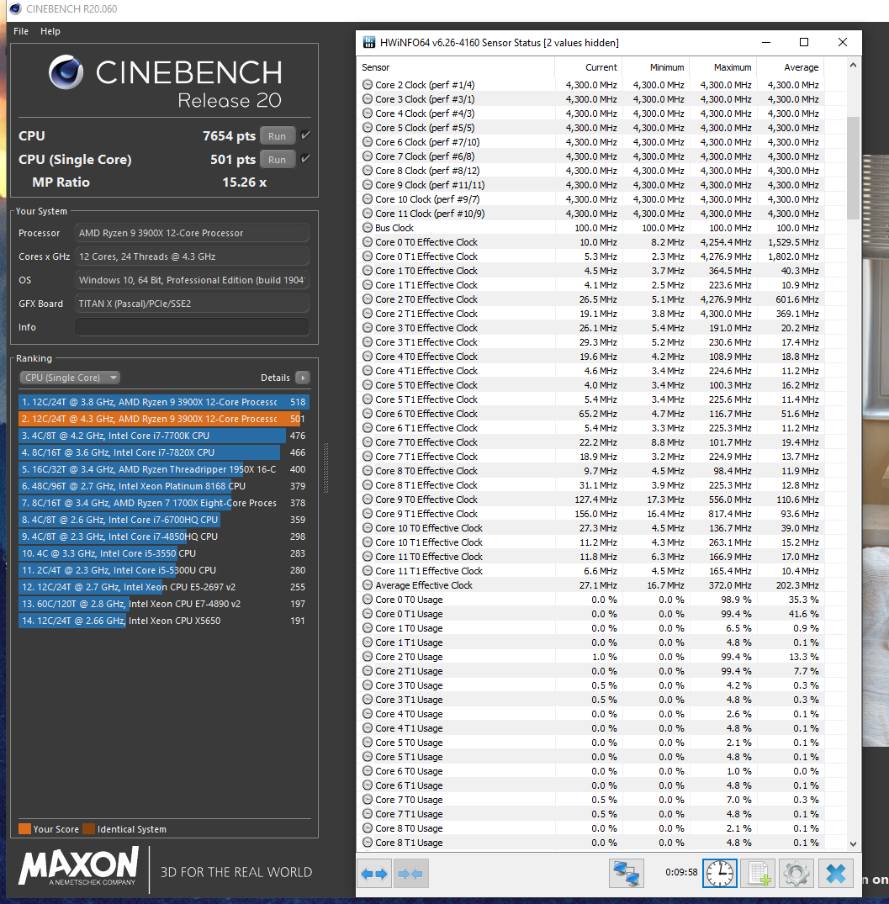Click the Core 3 T1 Effective Clock icon

368,342
